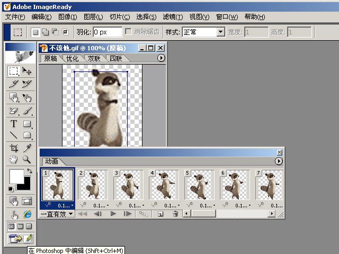Select the Move tool

27,71
